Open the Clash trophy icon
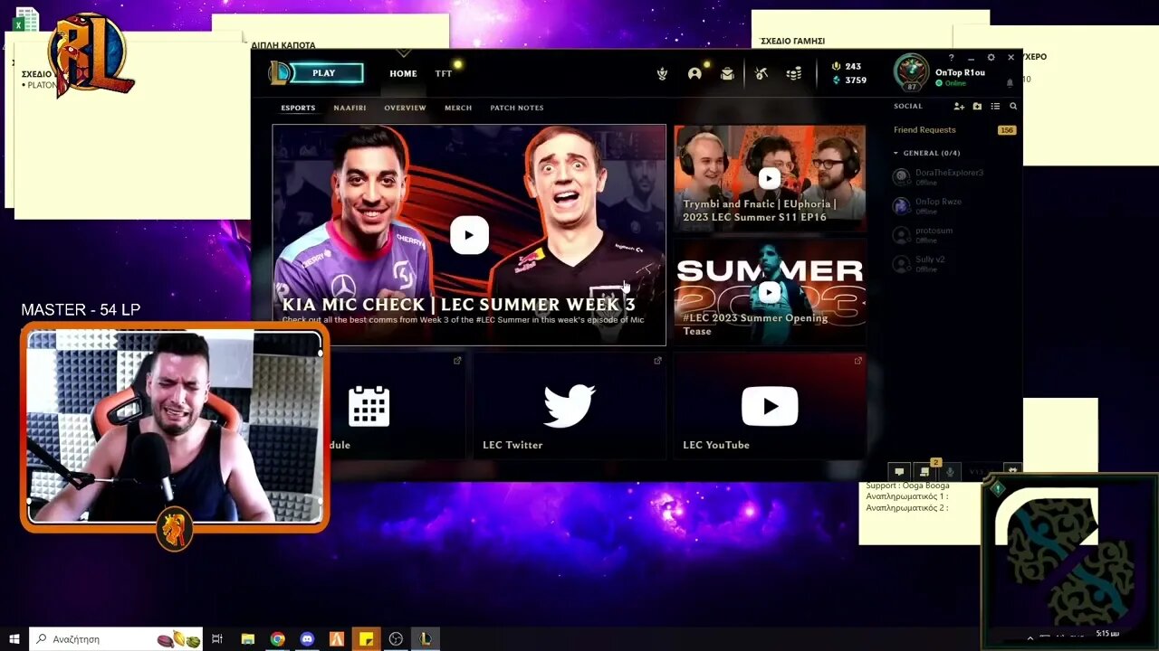 click(x=662, y=73)
